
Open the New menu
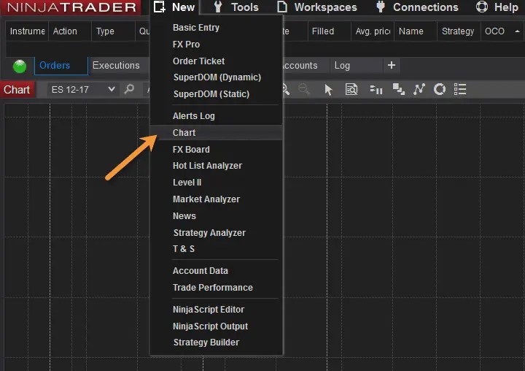pos(174,7)
